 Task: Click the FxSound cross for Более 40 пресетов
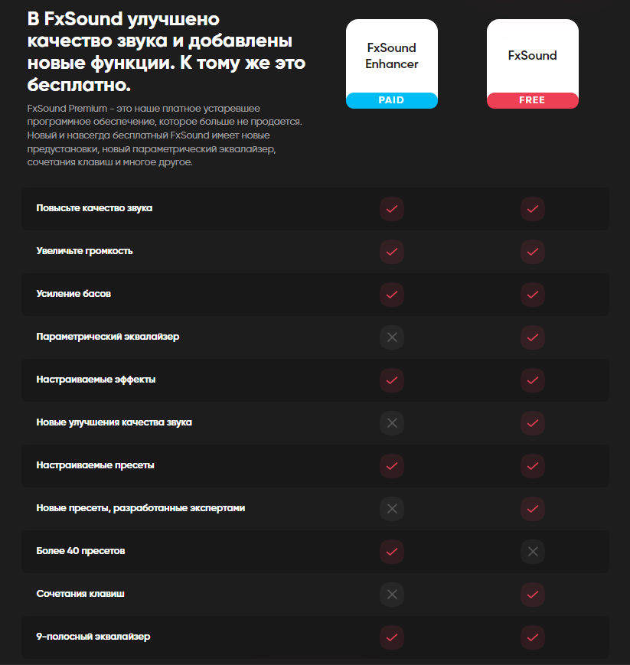tap(533, 551)
